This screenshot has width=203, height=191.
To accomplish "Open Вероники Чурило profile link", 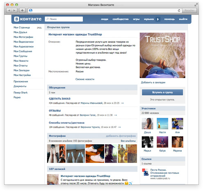I will click(90, 127).
